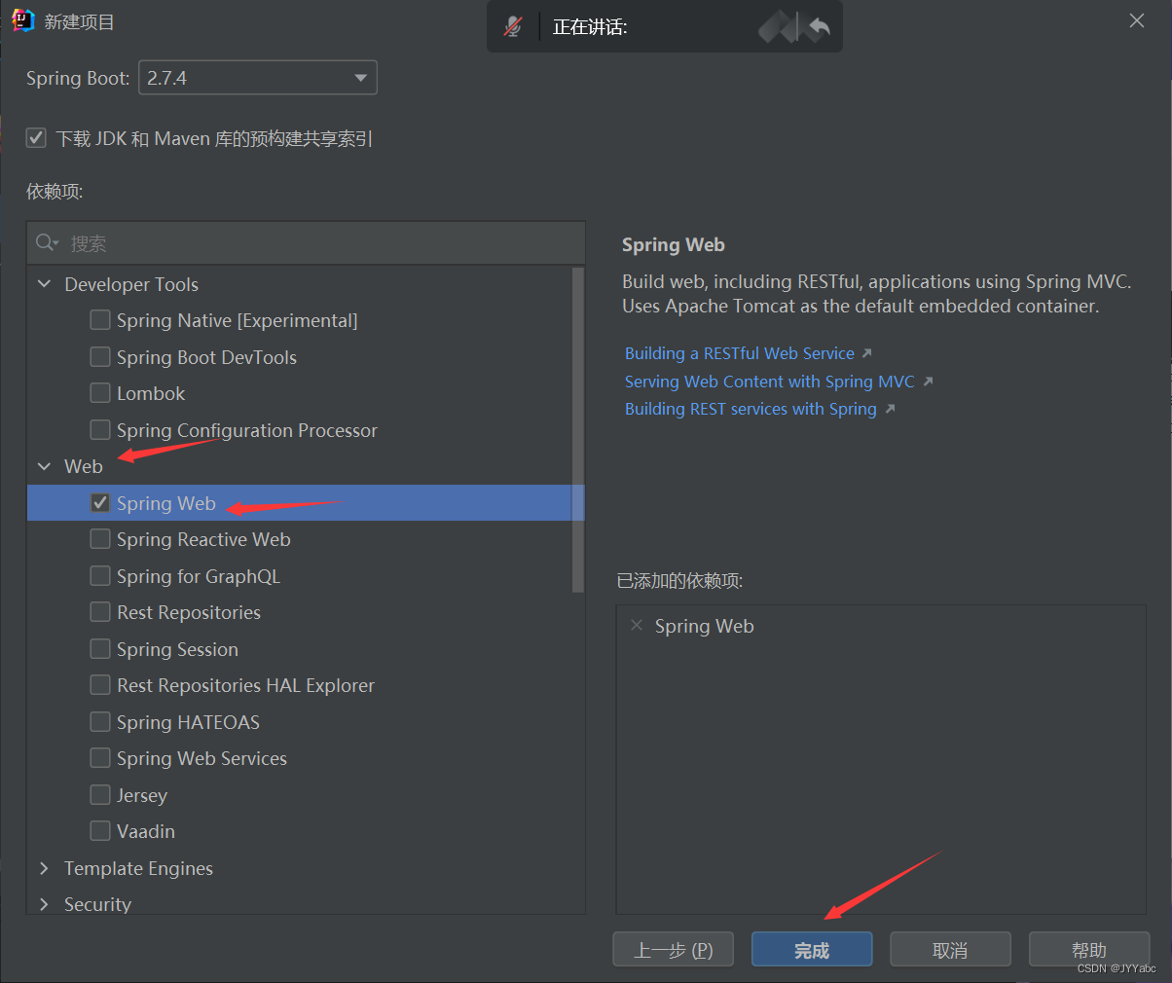Check Rest Repositories dependency
The height and width of the screenshot is (983, 1172).
99,612
